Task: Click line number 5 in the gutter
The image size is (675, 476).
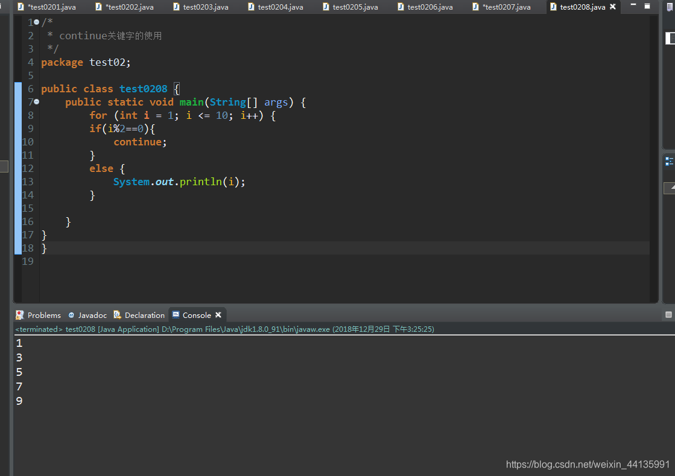Action: point(31,75)
